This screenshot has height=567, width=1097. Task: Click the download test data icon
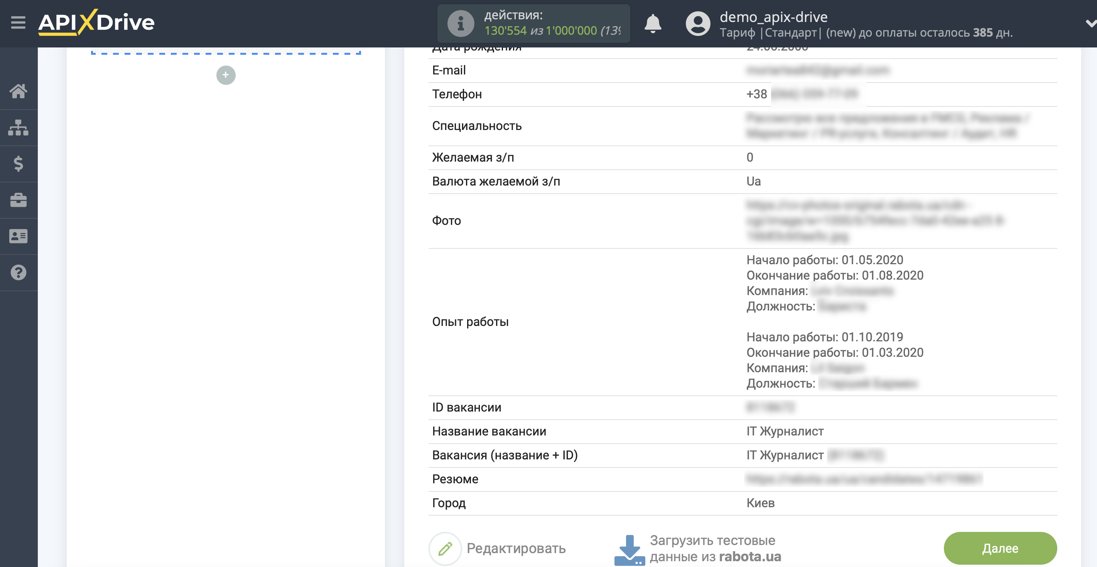click(630, 550)
